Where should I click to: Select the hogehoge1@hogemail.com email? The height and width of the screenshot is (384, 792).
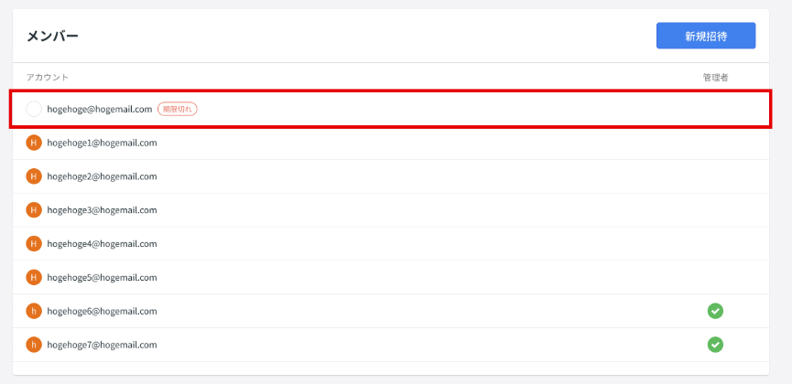[x=102, y=143]
